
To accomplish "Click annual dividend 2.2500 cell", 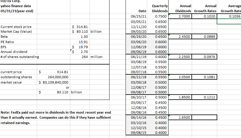I will [x=180, y=57].
